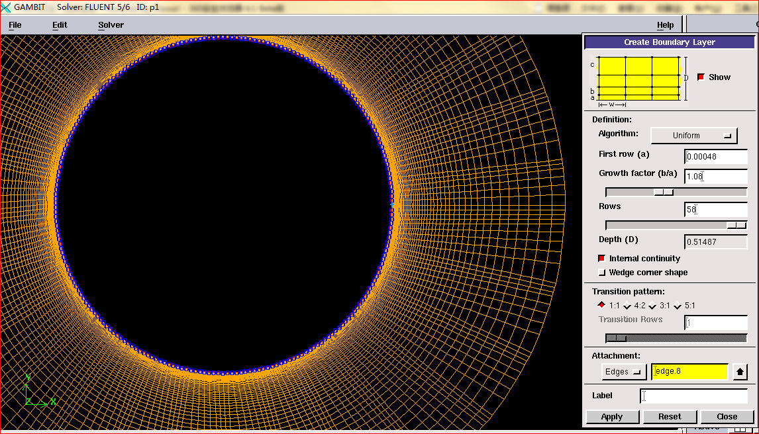Toggle Internal continuity checkbox
The height and width of the screenshot is (434, 759).
(x=601, y=259)
